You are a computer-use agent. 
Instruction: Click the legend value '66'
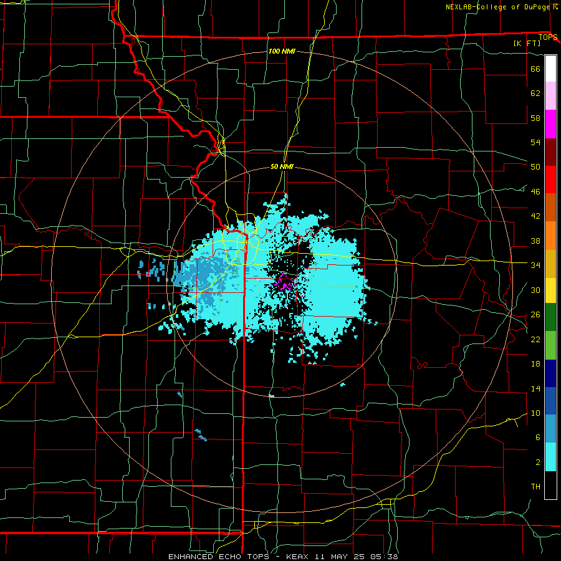tap(535, 69)
